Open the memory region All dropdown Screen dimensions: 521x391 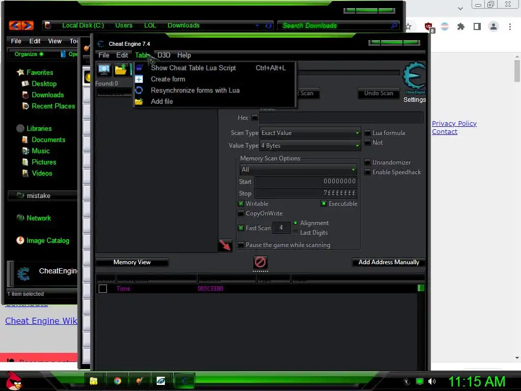click(x=298, y=170)
